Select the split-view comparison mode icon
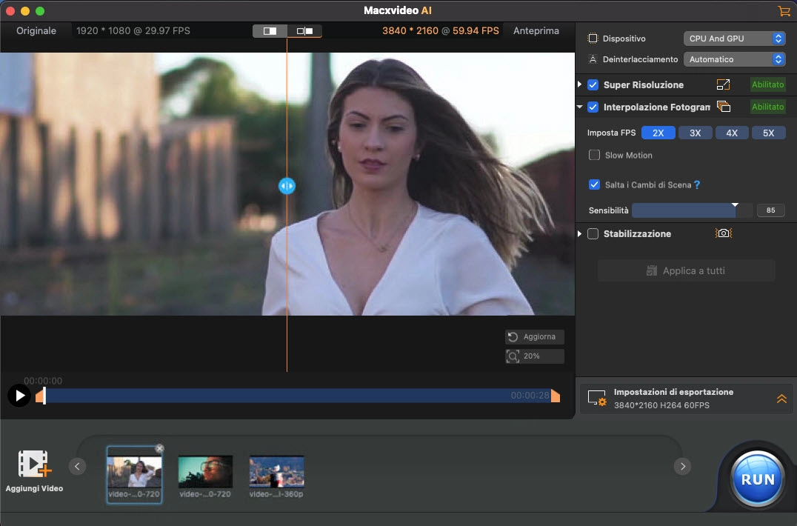The image size is (797, 526). coord(270,31)
